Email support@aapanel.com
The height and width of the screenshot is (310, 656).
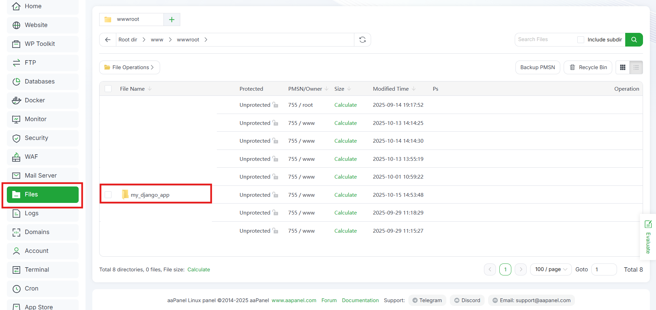532,300
